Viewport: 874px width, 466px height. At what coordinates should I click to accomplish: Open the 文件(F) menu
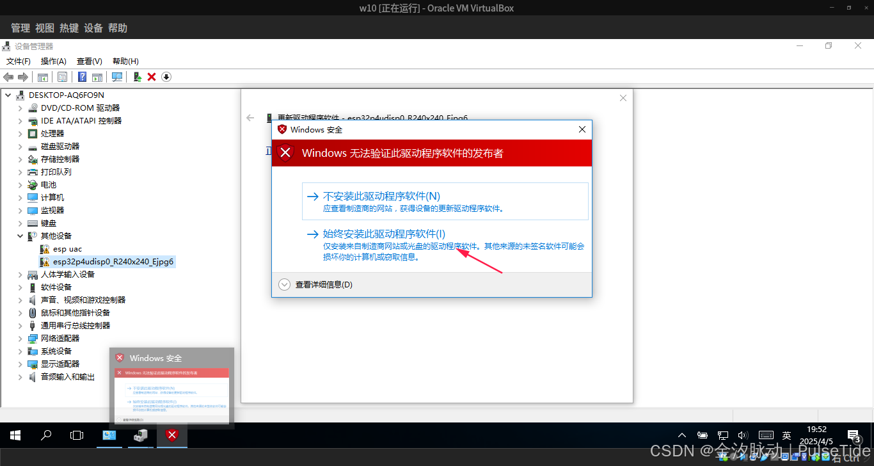pyautogui.click(x=19, y=61)
